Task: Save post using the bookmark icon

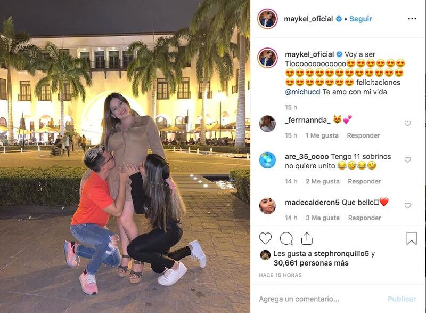Action: [x=411, y=238]
